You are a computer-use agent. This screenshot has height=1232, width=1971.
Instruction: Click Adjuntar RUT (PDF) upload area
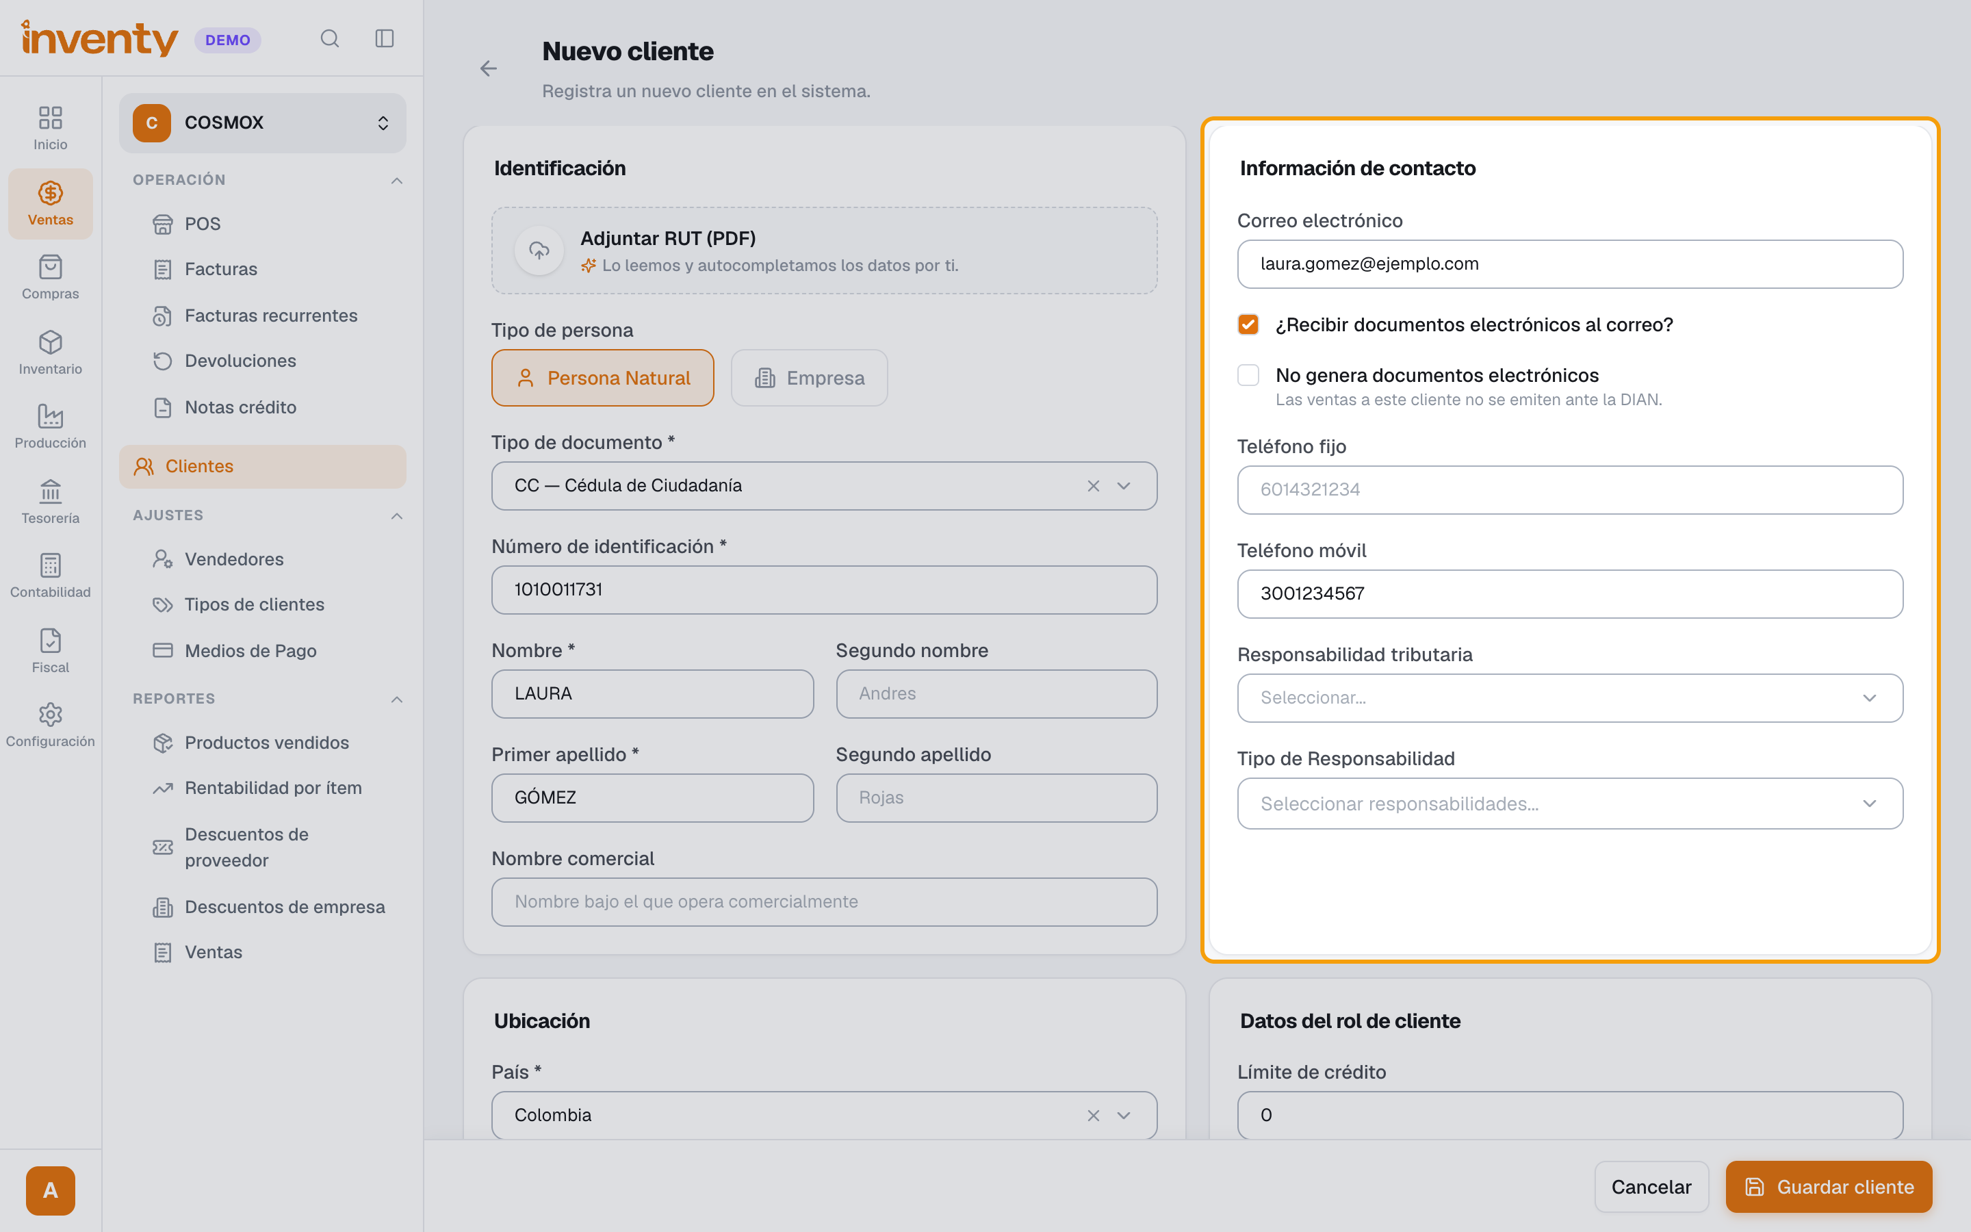pyautogui.click(x=824, y=251)
